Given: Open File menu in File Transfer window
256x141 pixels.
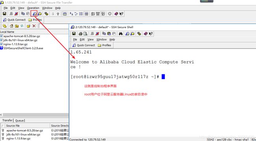Looking at the screenshot, I should 6,8.
